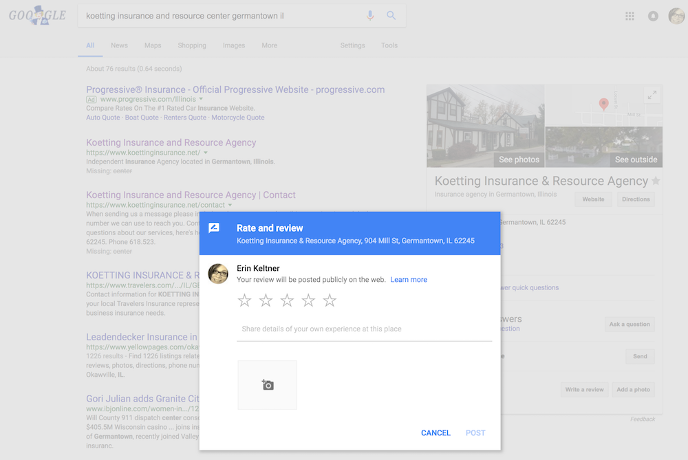
Task: Click the Directions button
Action: click(636, 199)
